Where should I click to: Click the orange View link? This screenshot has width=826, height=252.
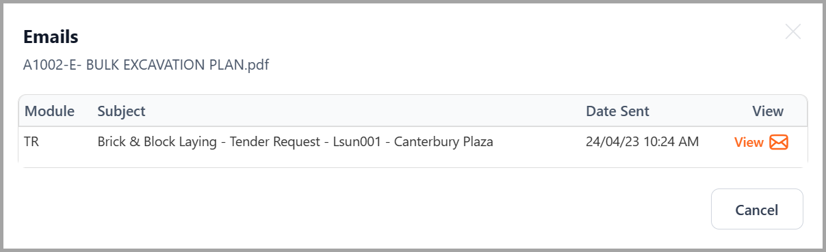coord(749,142)
